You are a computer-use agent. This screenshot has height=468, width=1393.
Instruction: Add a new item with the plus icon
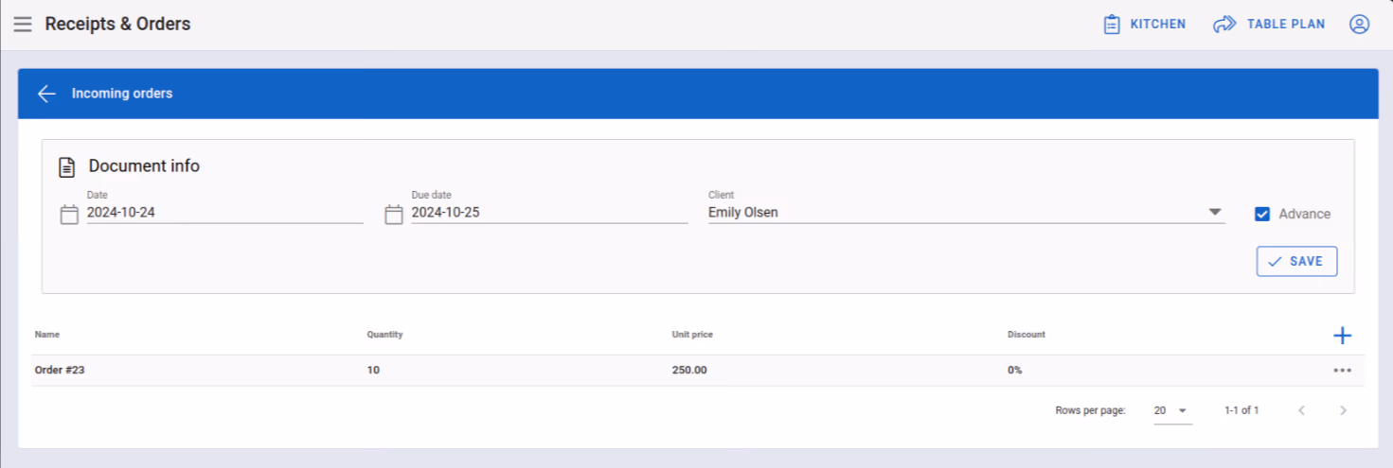tap(1342, 335)
